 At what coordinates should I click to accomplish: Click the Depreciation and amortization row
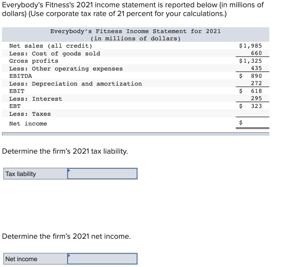point(75,83)
